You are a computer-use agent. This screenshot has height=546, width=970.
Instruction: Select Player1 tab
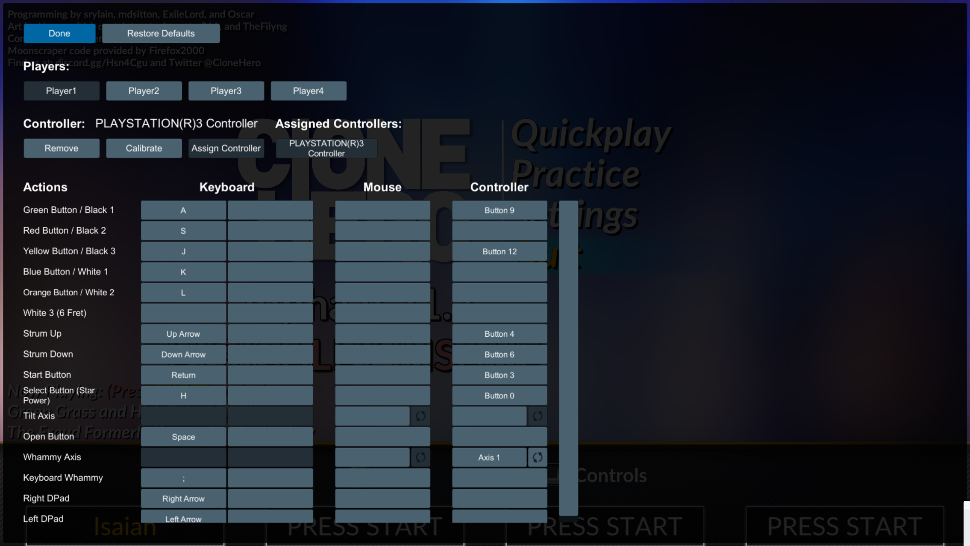61,91
